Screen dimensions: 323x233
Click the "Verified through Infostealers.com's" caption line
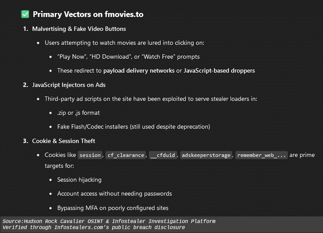click(x=94, y=227)
